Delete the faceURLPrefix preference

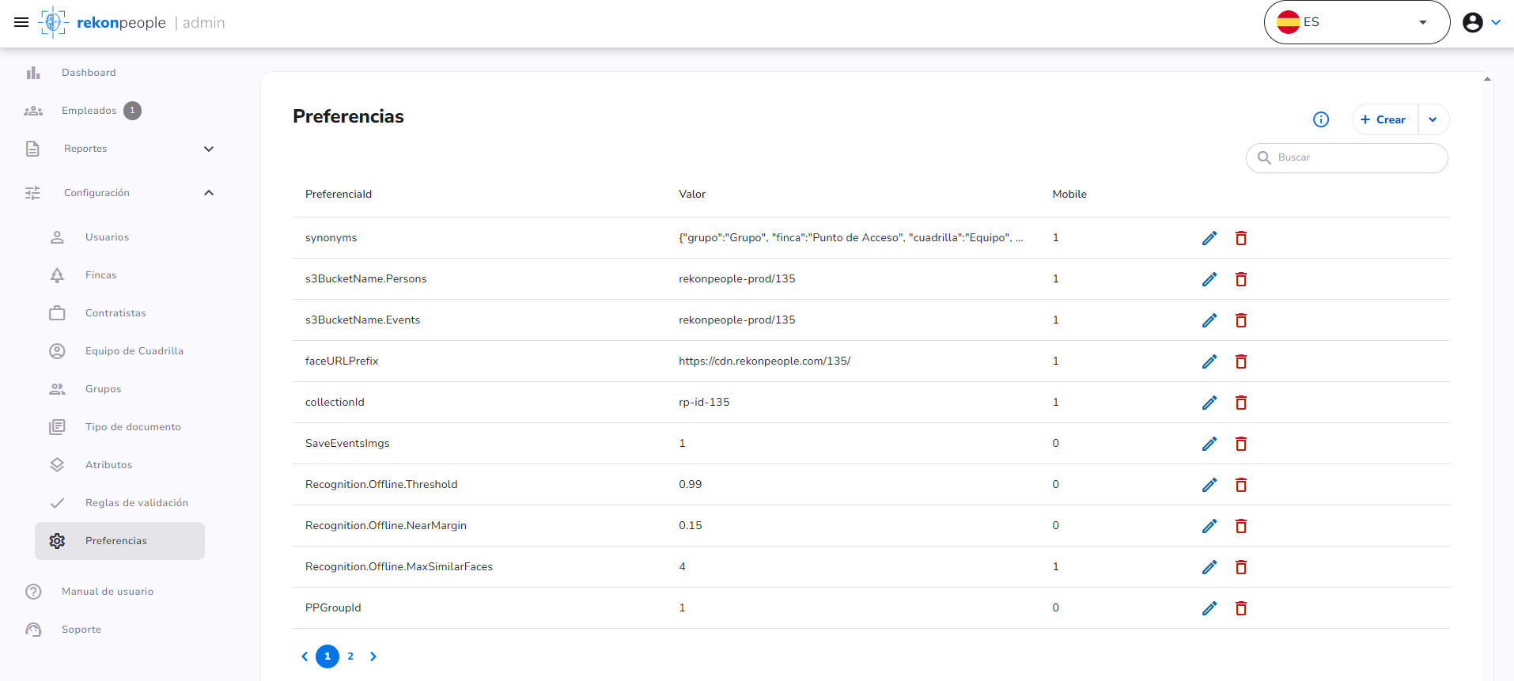pyautogui.click(x=1241, y=361)
